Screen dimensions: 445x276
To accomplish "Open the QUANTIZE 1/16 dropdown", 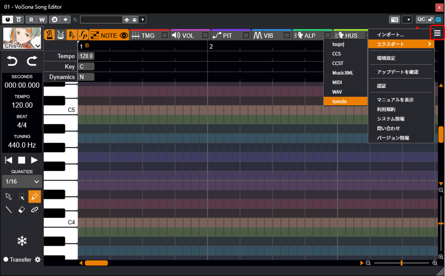I will point(22,181).
